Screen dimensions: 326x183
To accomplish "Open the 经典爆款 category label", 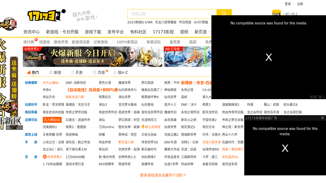I will click(x=31, y=83).
